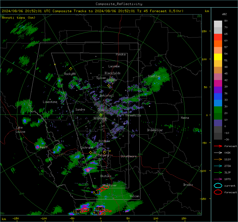This screenshot has height=222, width=238.
Task: Select the Banff label on the map
Action: (x=44, y=147)
